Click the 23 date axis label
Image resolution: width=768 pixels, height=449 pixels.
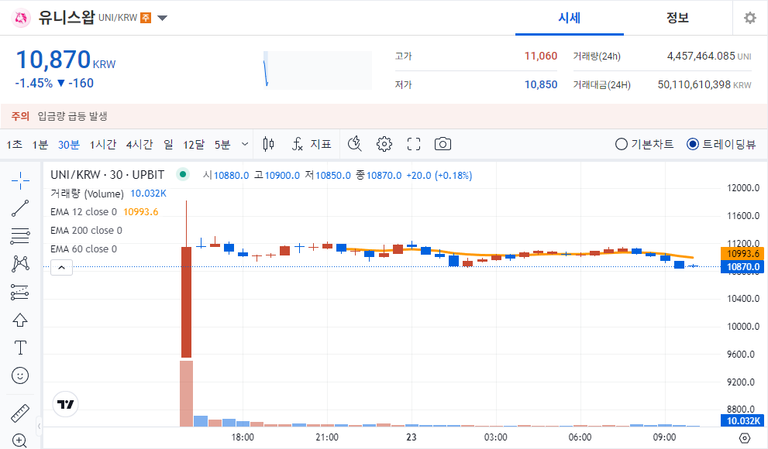tap(411, 437)
